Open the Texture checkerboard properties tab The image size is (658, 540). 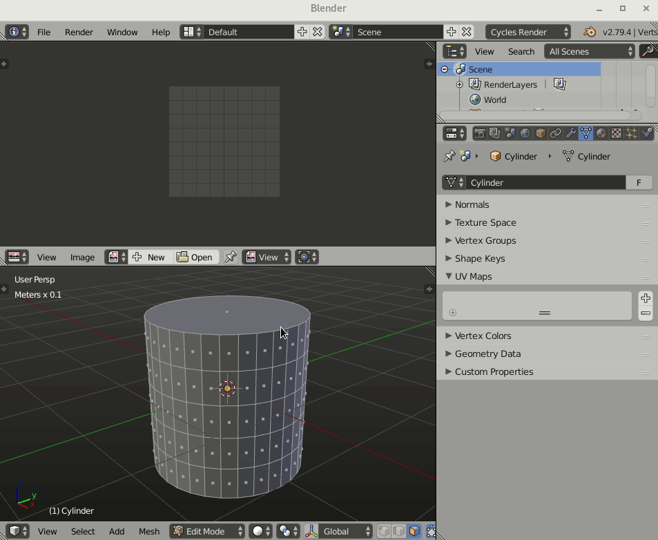coord(615,133)
